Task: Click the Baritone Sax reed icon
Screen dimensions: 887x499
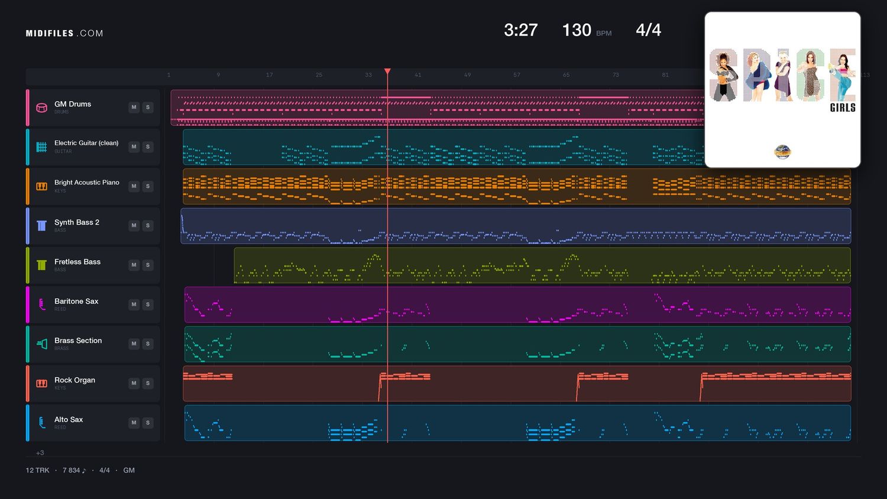Action: 41,304
